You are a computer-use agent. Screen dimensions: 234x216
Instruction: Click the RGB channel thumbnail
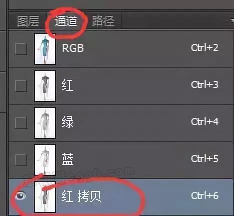point(45,49)
